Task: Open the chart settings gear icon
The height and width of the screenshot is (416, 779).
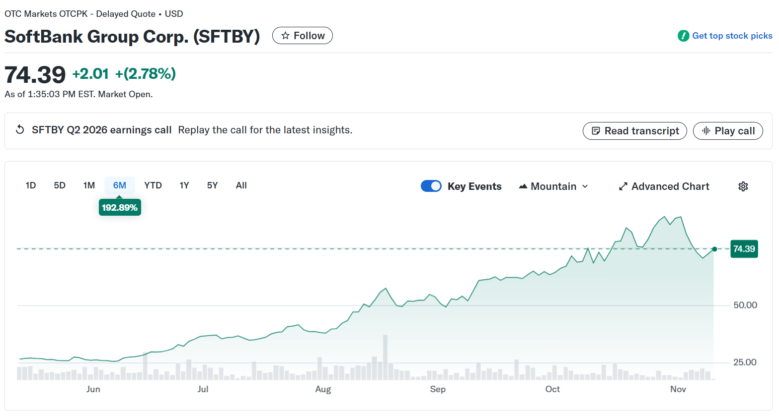Action: 743,186
